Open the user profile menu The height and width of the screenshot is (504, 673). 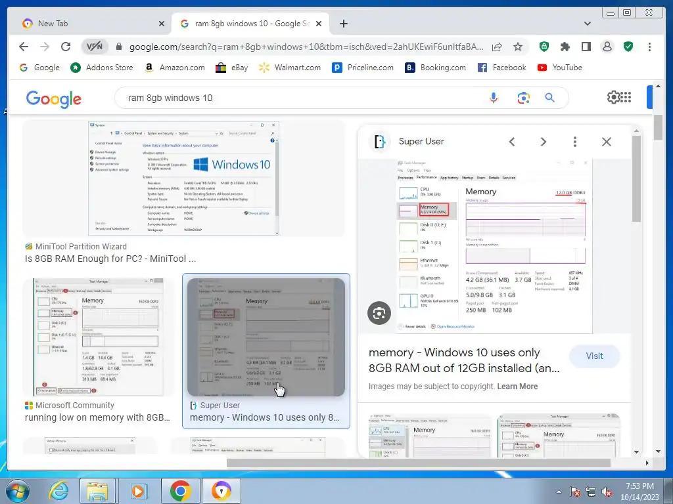[x=607, y=47]
